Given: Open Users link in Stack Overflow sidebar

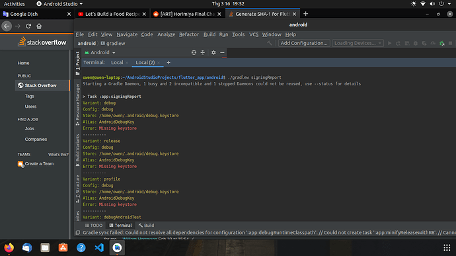Looking at the screenshot, I should click(x=30, y=107).
